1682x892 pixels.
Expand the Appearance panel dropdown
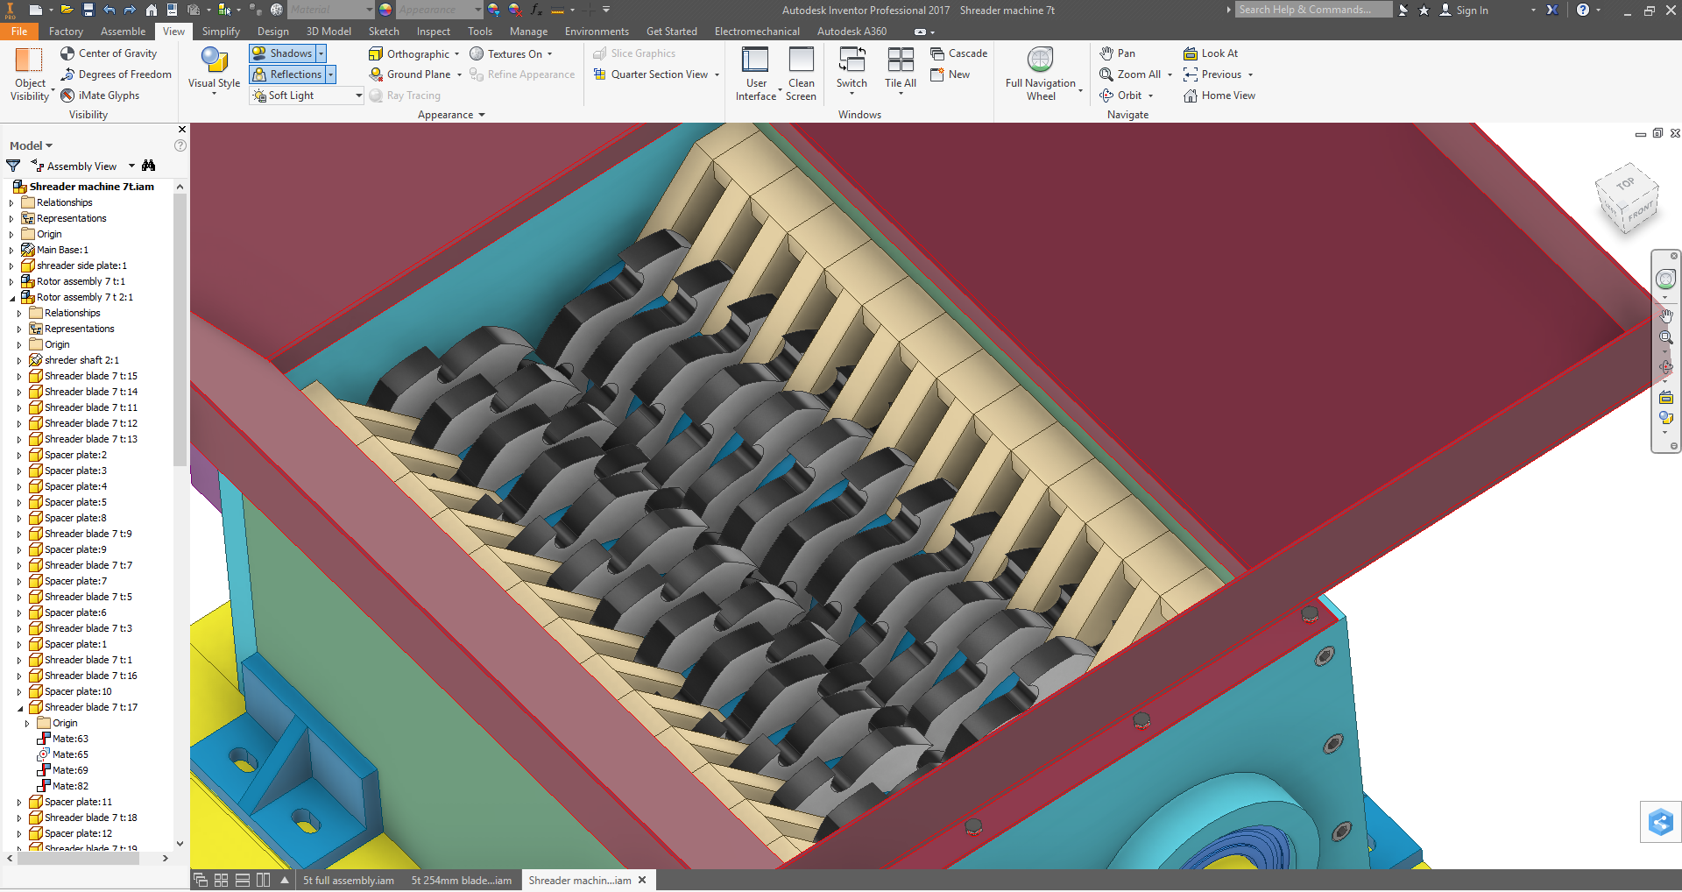(451, 115)
